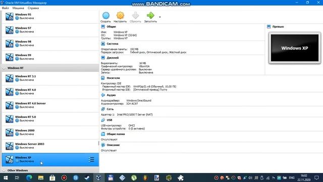Open Steam from the taskbar
Viewport: 323px width, 182px height.
click(87, 177)
